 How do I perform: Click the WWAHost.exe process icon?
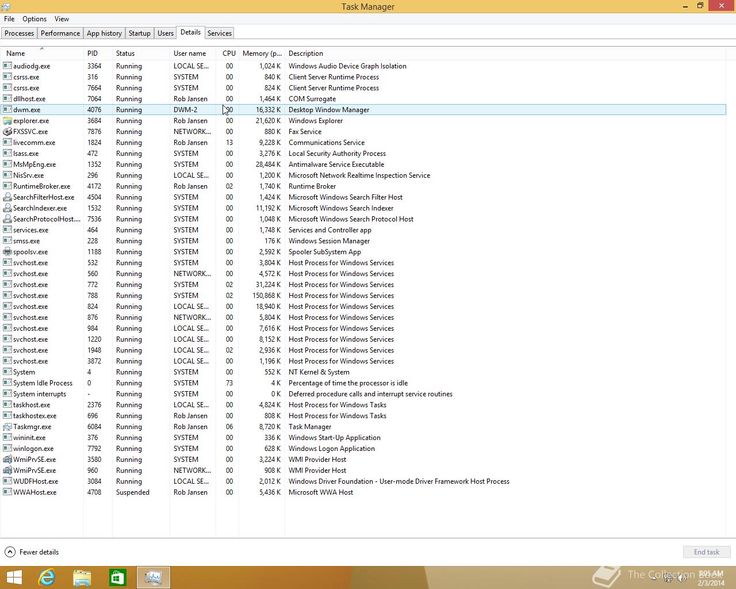[7, 492]
